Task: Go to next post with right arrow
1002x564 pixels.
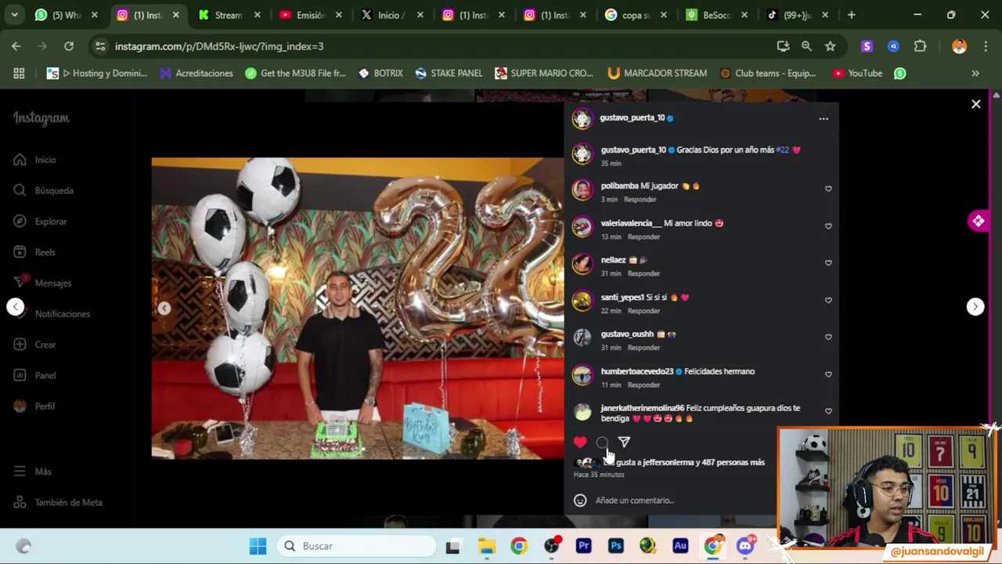Action: [975, 307]
